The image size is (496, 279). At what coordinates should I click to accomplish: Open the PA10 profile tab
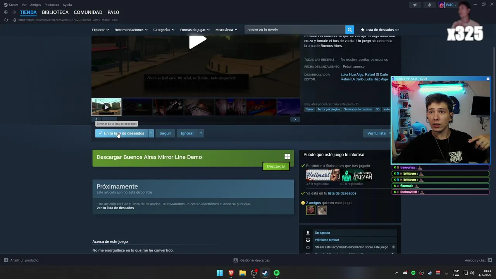coord(113,12)
